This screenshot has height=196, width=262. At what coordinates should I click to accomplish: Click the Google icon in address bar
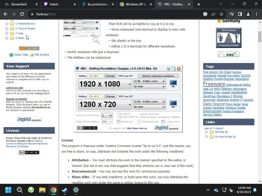point(205,14)
